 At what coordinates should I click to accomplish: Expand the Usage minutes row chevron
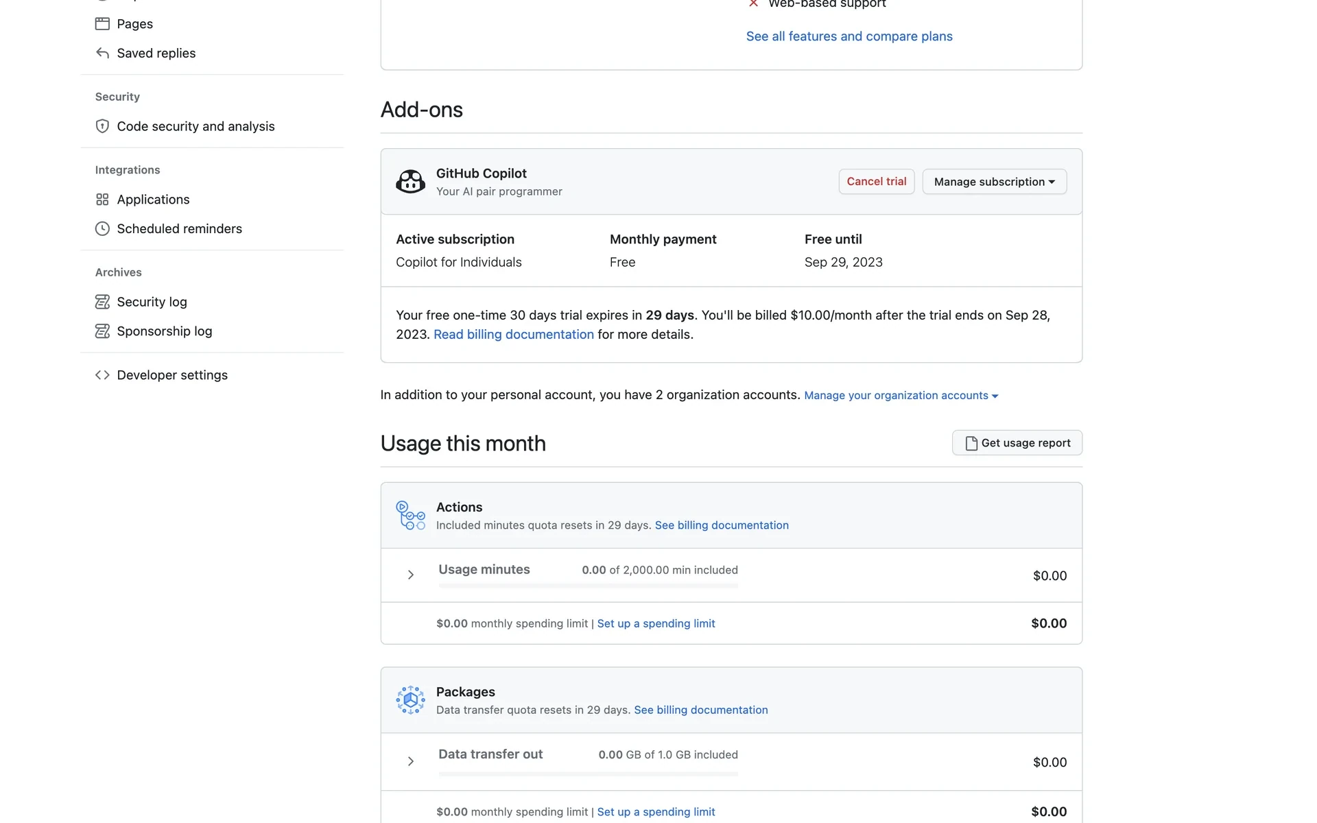point(410,575)
